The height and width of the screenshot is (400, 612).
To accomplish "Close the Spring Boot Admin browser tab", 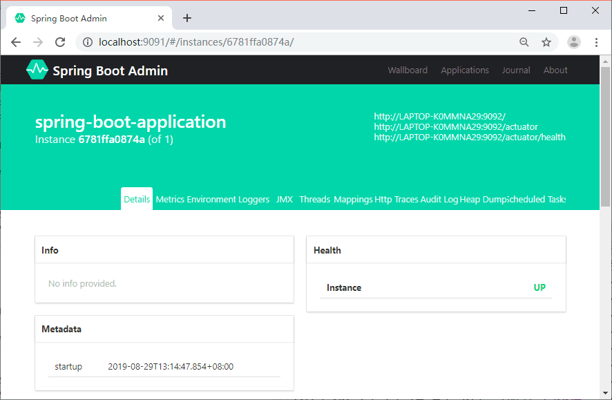I will [161, 18].
